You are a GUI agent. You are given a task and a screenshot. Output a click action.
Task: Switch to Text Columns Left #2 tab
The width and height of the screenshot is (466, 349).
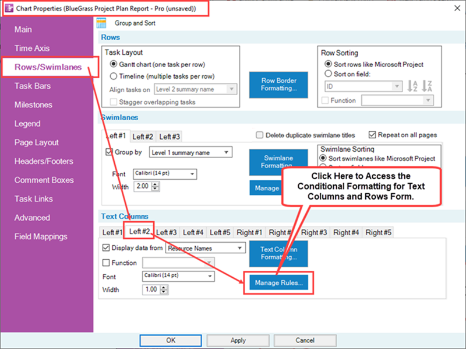click(x=139, y=231)
